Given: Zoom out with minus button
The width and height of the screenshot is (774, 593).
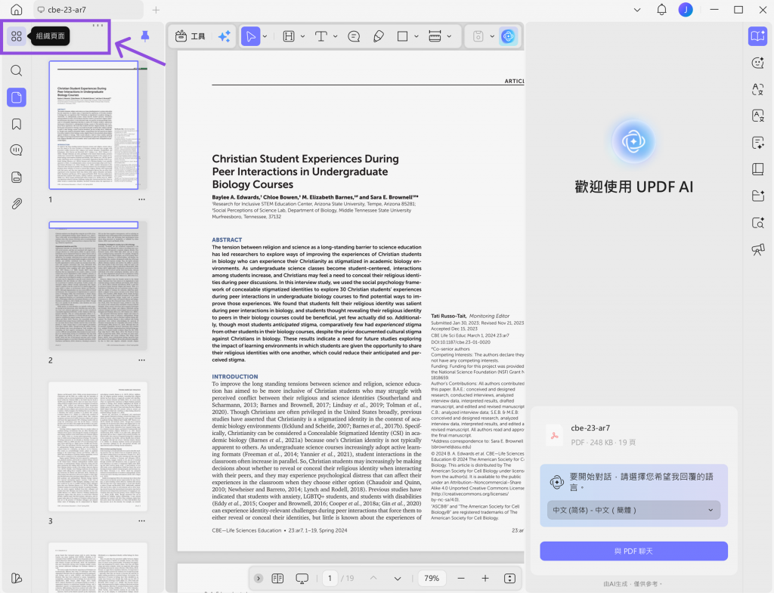Looking at the screenshot, I should coord(460,578).
